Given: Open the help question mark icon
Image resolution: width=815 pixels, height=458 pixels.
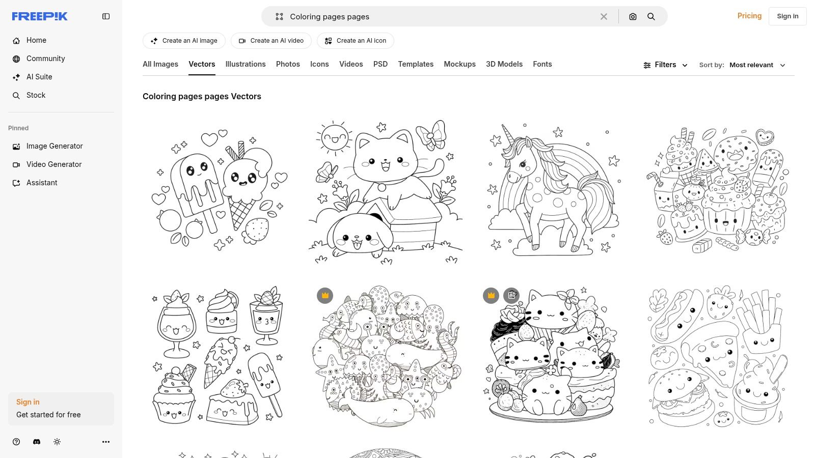Looking at the screenshot, I should (16, 442).
